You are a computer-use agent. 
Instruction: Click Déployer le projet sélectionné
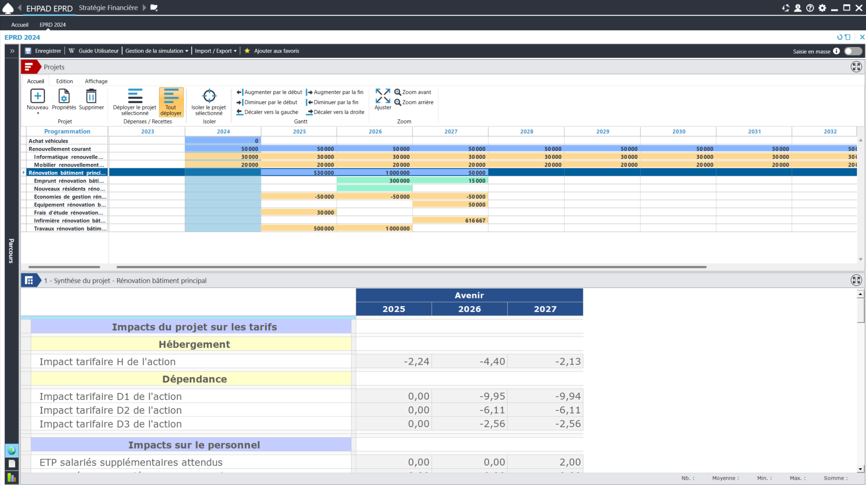coord(135,102)
